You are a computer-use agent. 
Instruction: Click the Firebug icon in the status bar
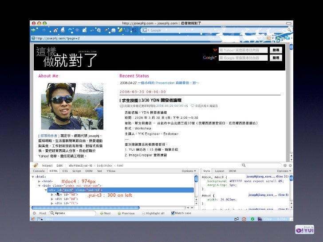coord(33,219)
